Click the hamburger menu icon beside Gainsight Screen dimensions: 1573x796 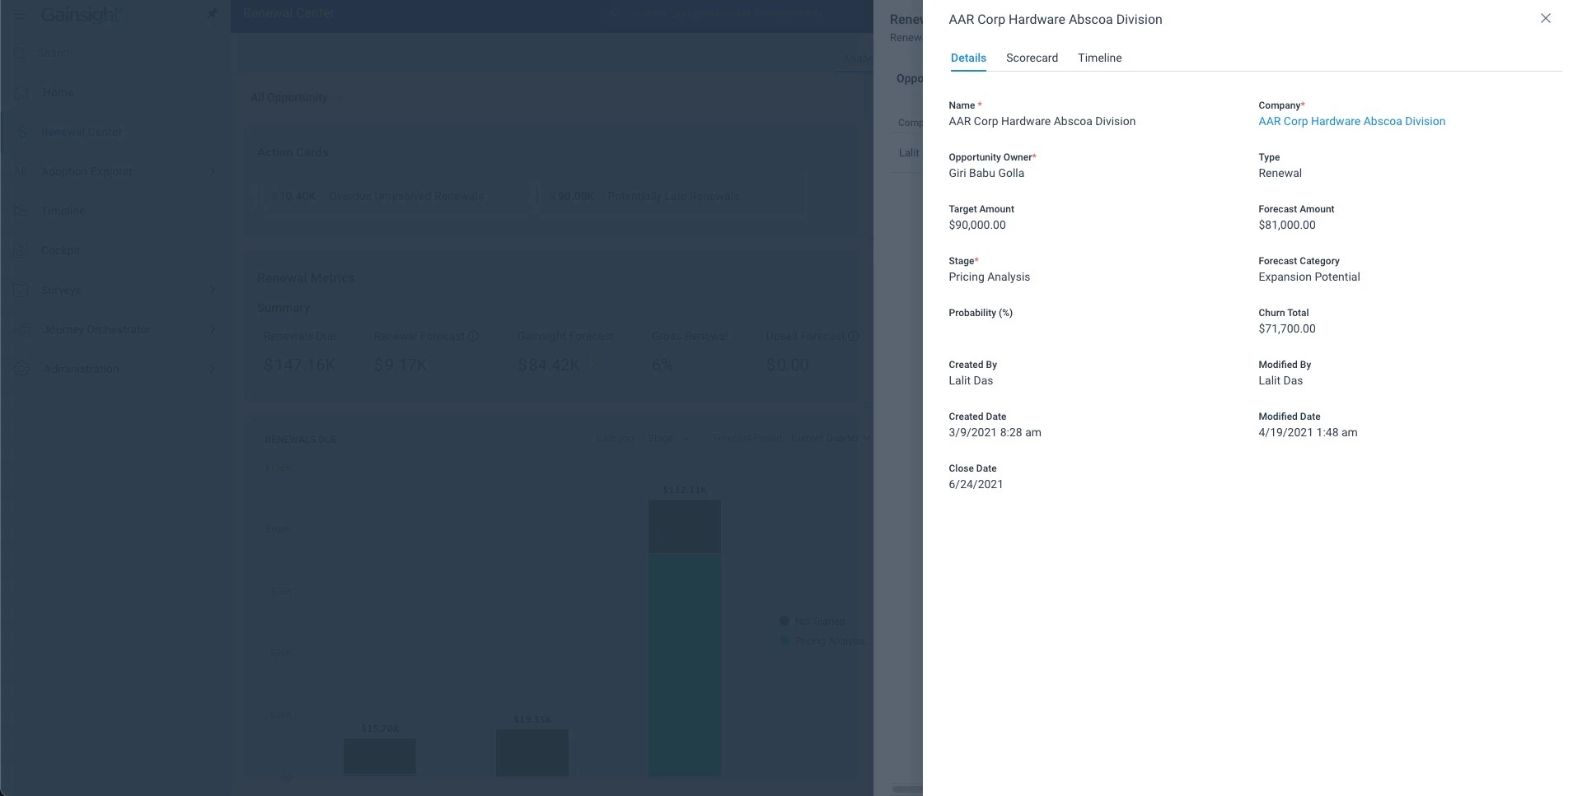click(x=20, y=14)
